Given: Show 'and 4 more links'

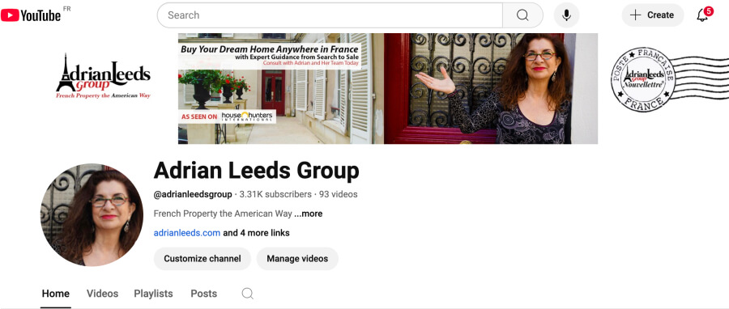Looking at the screenshot, I should [256, 233].
